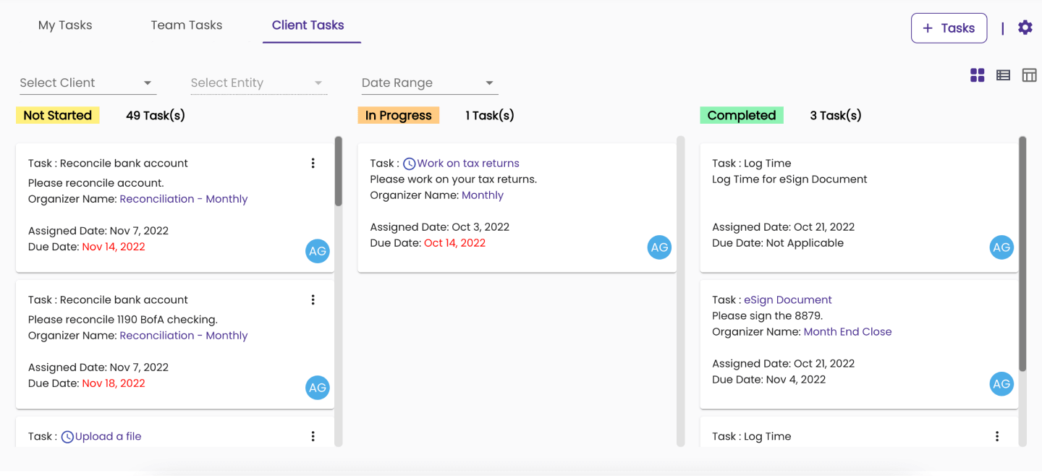
Task: Click the Not Started column scrollbar
Action: [x=338, y=172]
